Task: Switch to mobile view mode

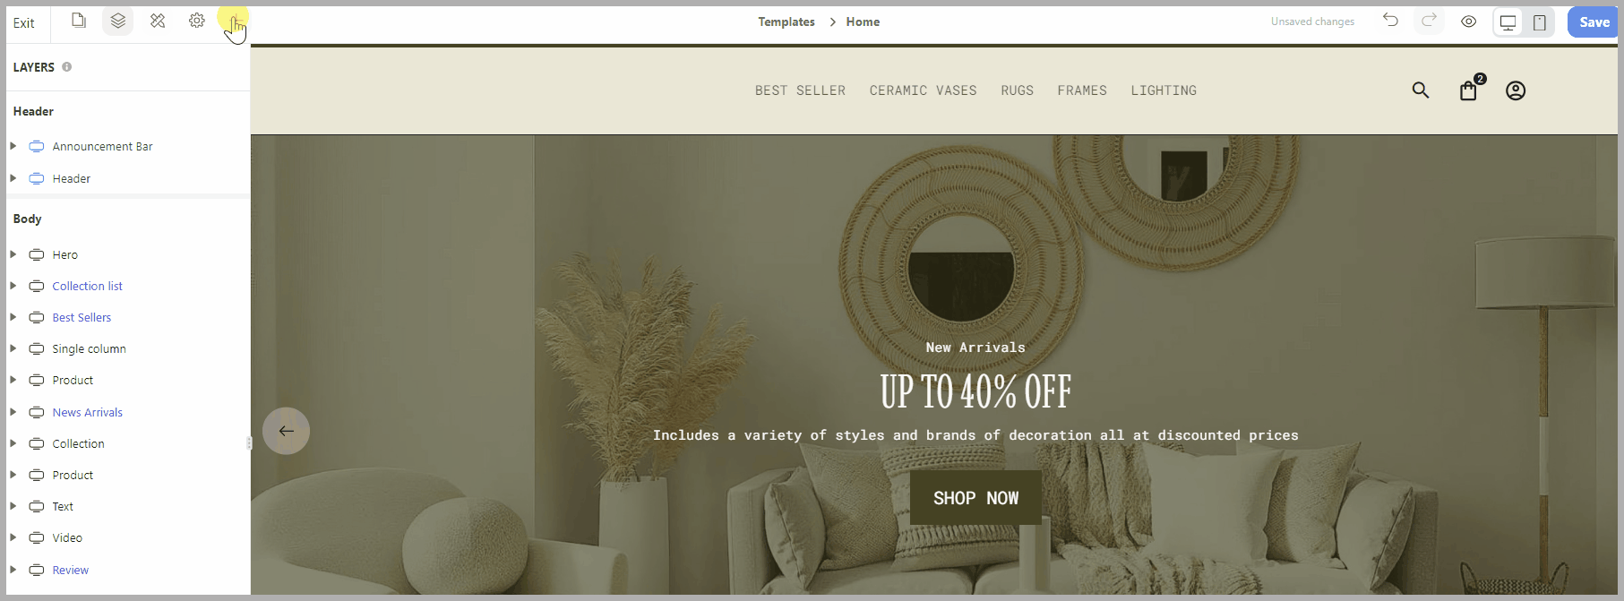Action: point(1540,22)
